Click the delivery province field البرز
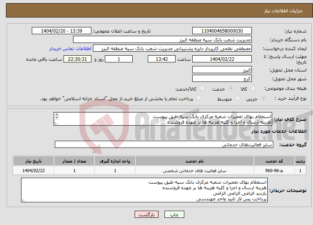The image size is (313, 225). pyautogui.click(x=222, y=70)
